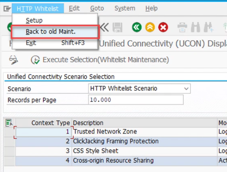Click the table select-all icon
This screenshot has width=227, height=172.
[x=9, y=123]
